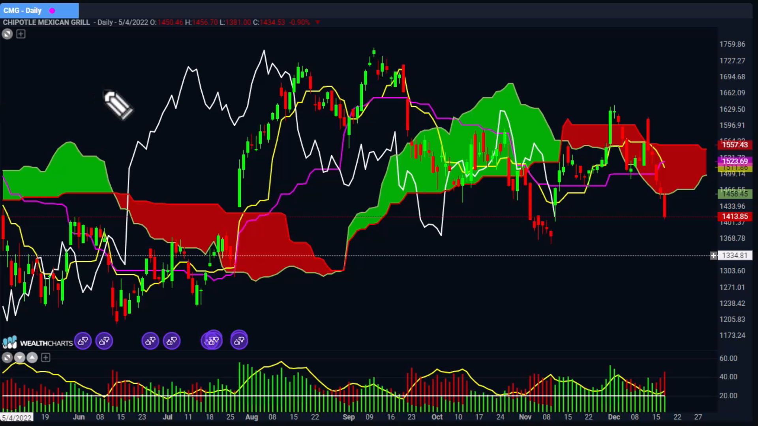Add an indicator with the top plus icon
This screenshot has height=426, width=758.
point(21,34)
